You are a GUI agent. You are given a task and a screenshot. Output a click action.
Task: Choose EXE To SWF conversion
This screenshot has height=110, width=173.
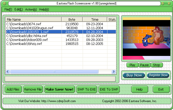click(x=109, y=90)
